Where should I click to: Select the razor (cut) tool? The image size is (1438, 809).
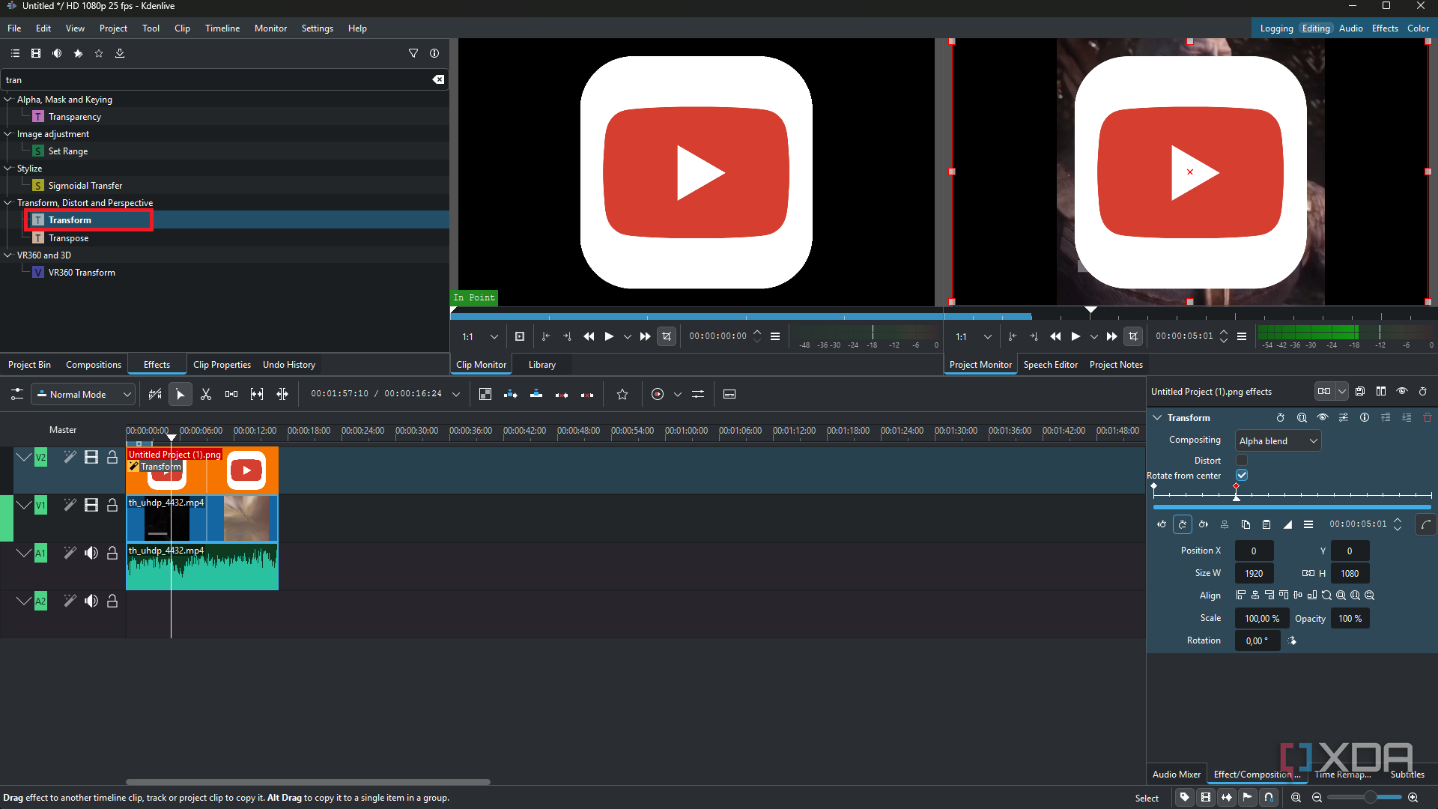[206, 395]
